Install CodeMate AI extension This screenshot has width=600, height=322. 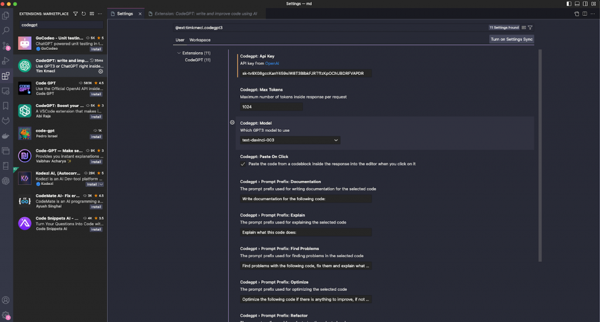[96, 207]
